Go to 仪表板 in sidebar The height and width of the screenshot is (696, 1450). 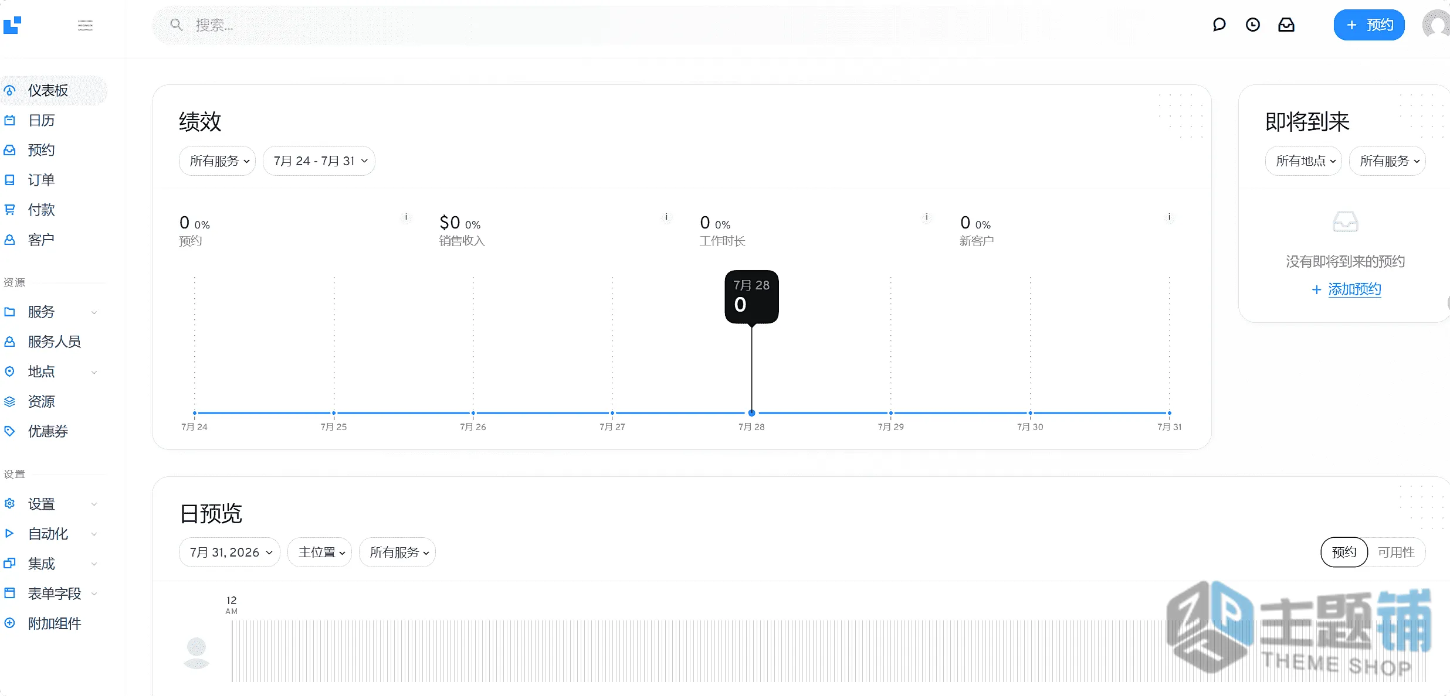point(53,90)
